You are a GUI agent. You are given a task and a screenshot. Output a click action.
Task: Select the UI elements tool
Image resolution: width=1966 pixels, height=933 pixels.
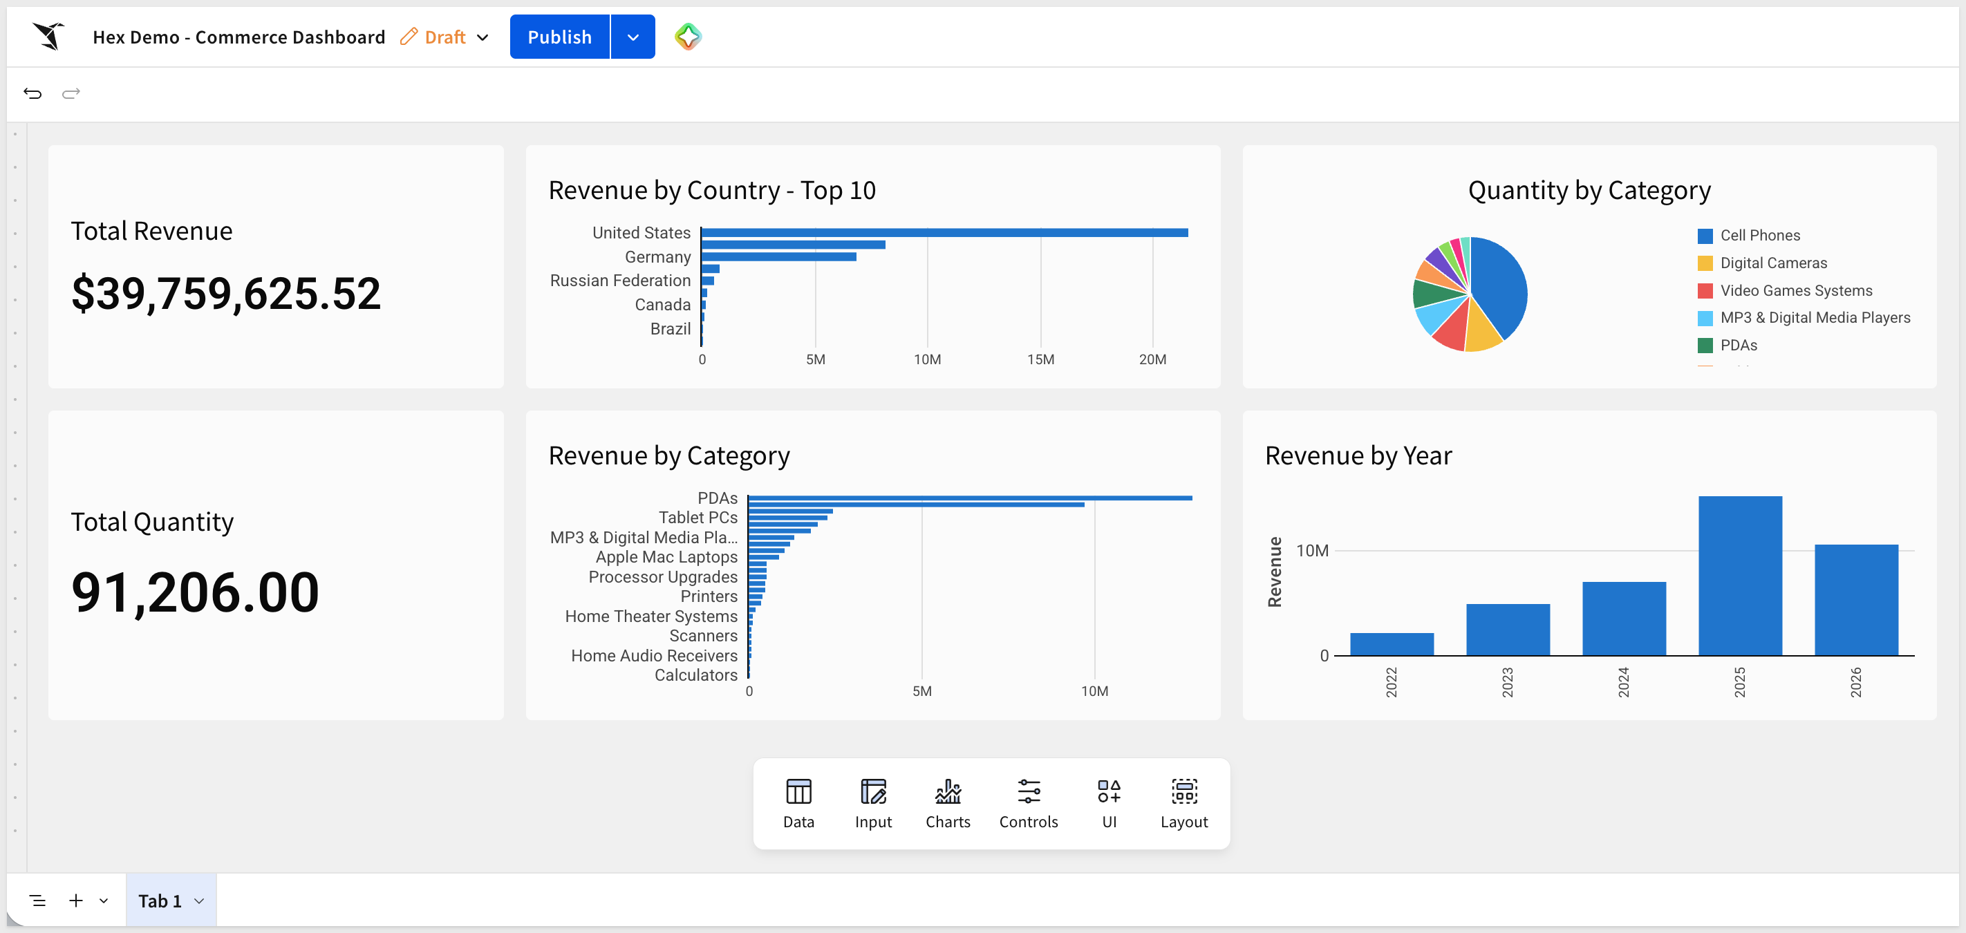[1108, 803]
